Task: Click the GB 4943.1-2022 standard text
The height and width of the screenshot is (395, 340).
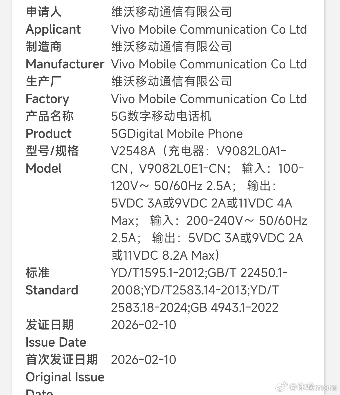Action: point(234,307)
